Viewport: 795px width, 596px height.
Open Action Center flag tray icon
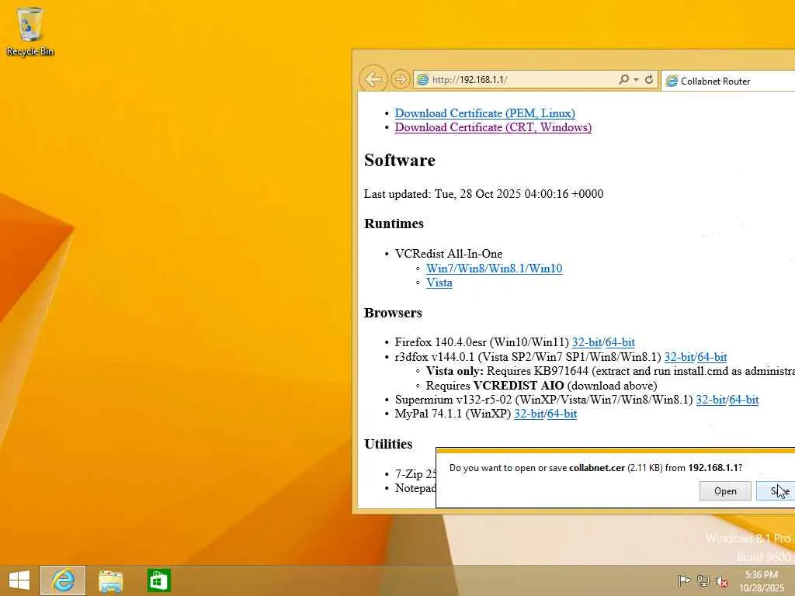[684, 580]
